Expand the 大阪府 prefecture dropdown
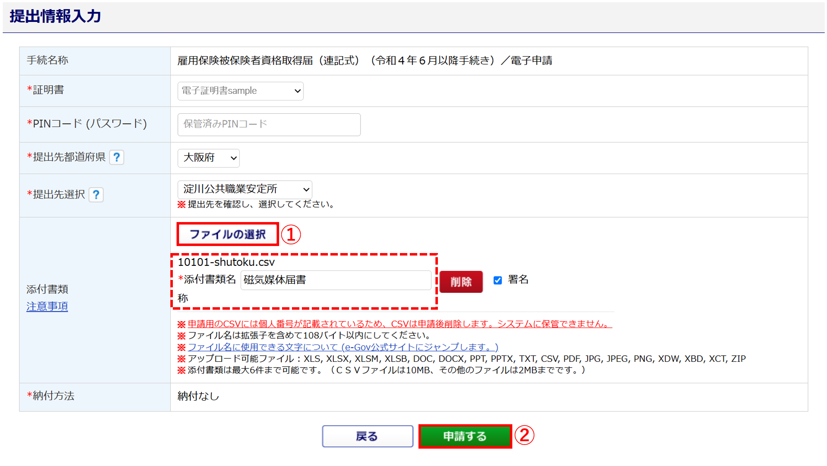Viewport: 827px width, 466px height. pos(208,158)
